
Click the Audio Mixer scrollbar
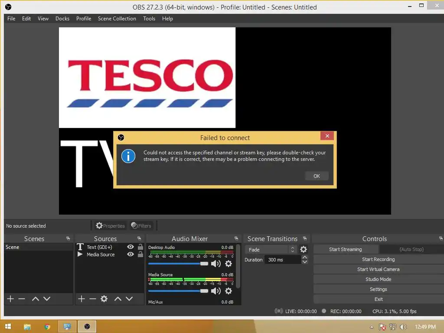click(238, 266)
